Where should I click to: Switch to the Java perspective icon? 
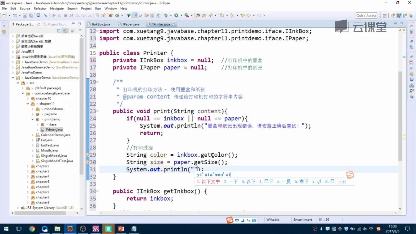(x=398, y=16)
